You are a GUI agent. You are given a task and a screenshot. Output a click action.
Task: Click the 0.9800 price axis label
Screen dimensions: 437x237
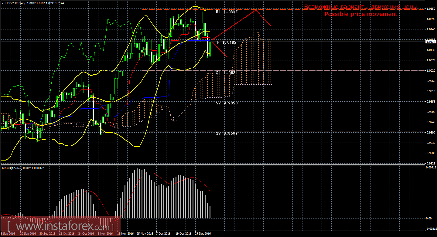431,112
